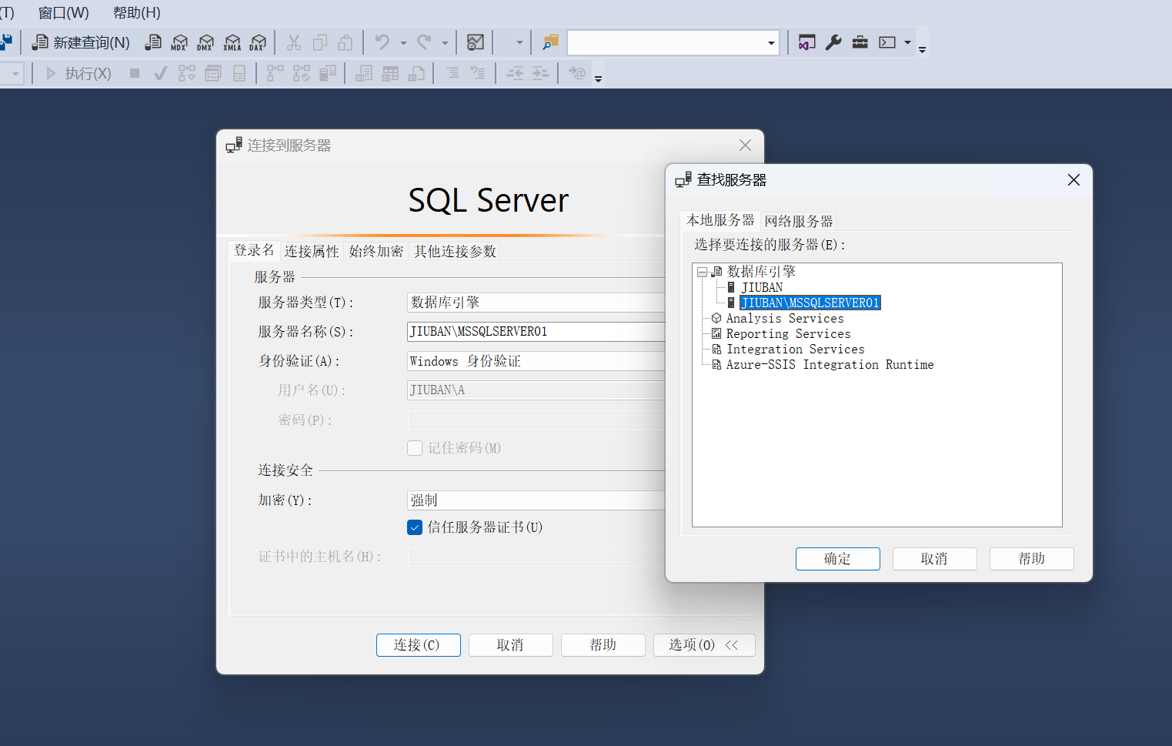The height and width of the screenshot is (746, 1172).
Task: Click 取消 in the 连接到服务器 dialog
Action: (x=511, y=645)
